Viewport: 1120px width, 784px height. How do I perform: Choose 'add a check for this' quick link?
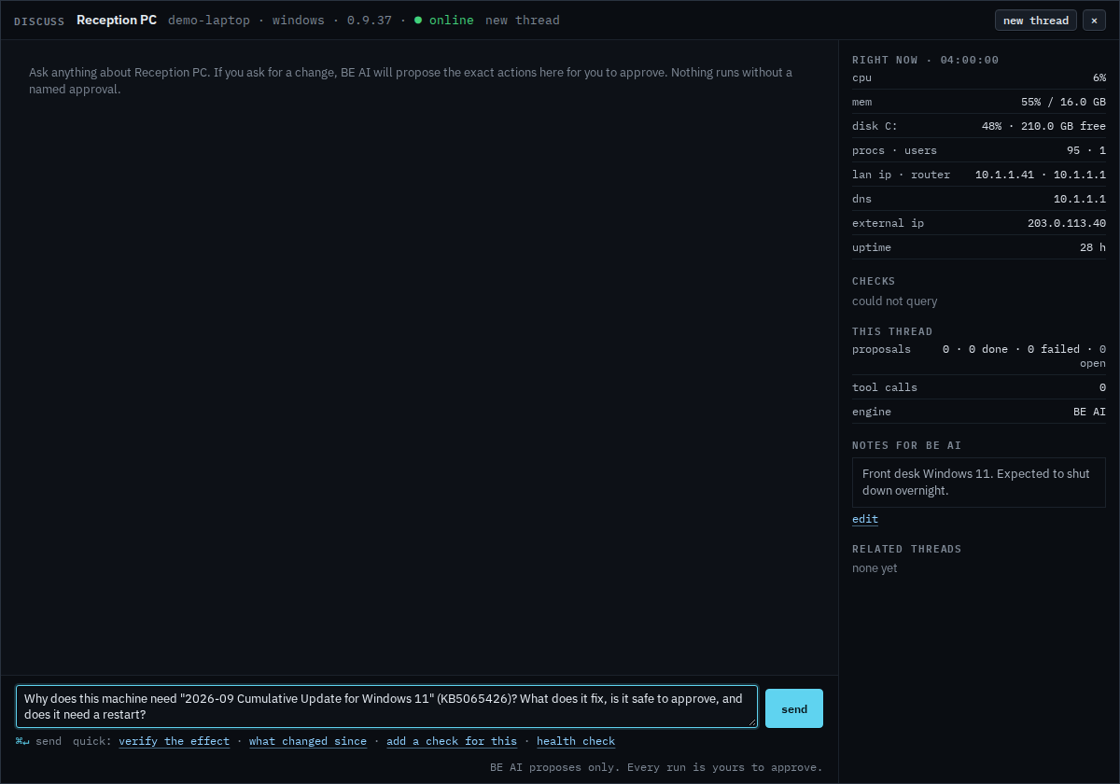tap(452, 741)
